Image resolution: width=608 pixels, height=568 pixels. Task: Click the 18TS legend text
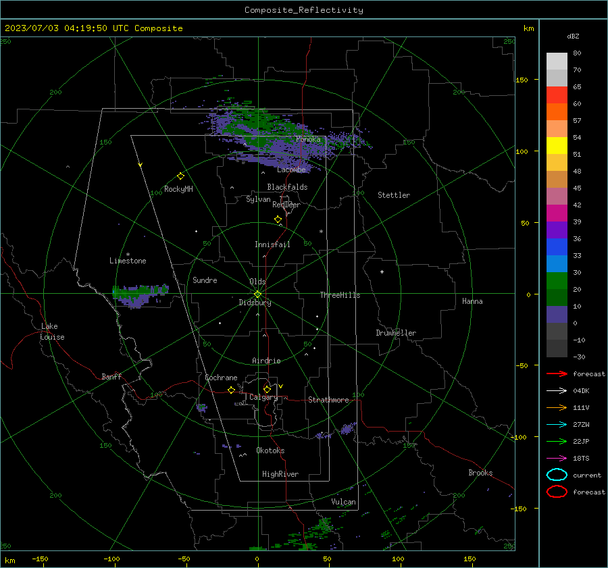pos(581,459)
